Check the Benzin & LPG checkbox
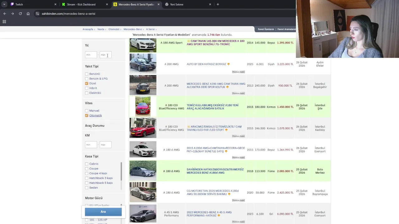The height and width of the screenshot is (224, 399). 87,79
